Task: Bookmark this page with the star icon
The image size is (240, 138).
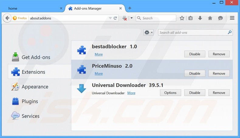Action: point(182,18)
